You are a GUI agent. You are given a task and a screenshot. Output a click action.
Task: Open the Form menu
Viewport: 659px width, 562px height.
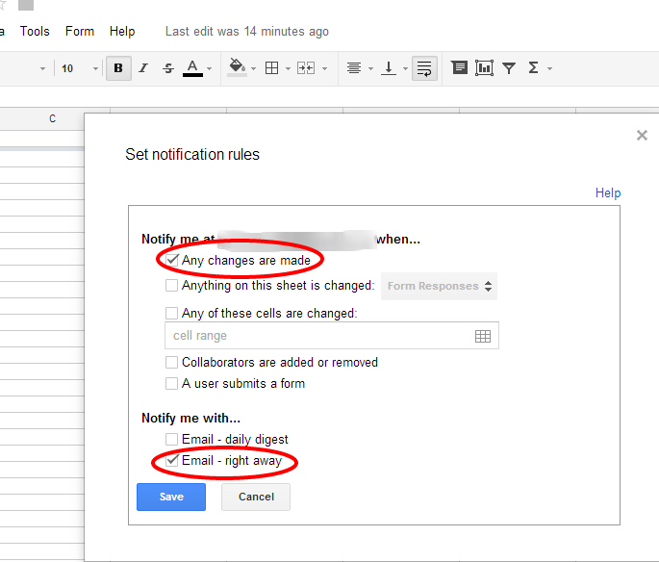(x=80, y=32)
